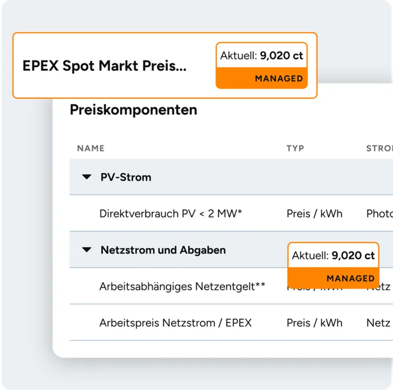This screenshot has width=393, height=390.
Task: Select the PV-Strom group row label
Action: pos(126,177)
